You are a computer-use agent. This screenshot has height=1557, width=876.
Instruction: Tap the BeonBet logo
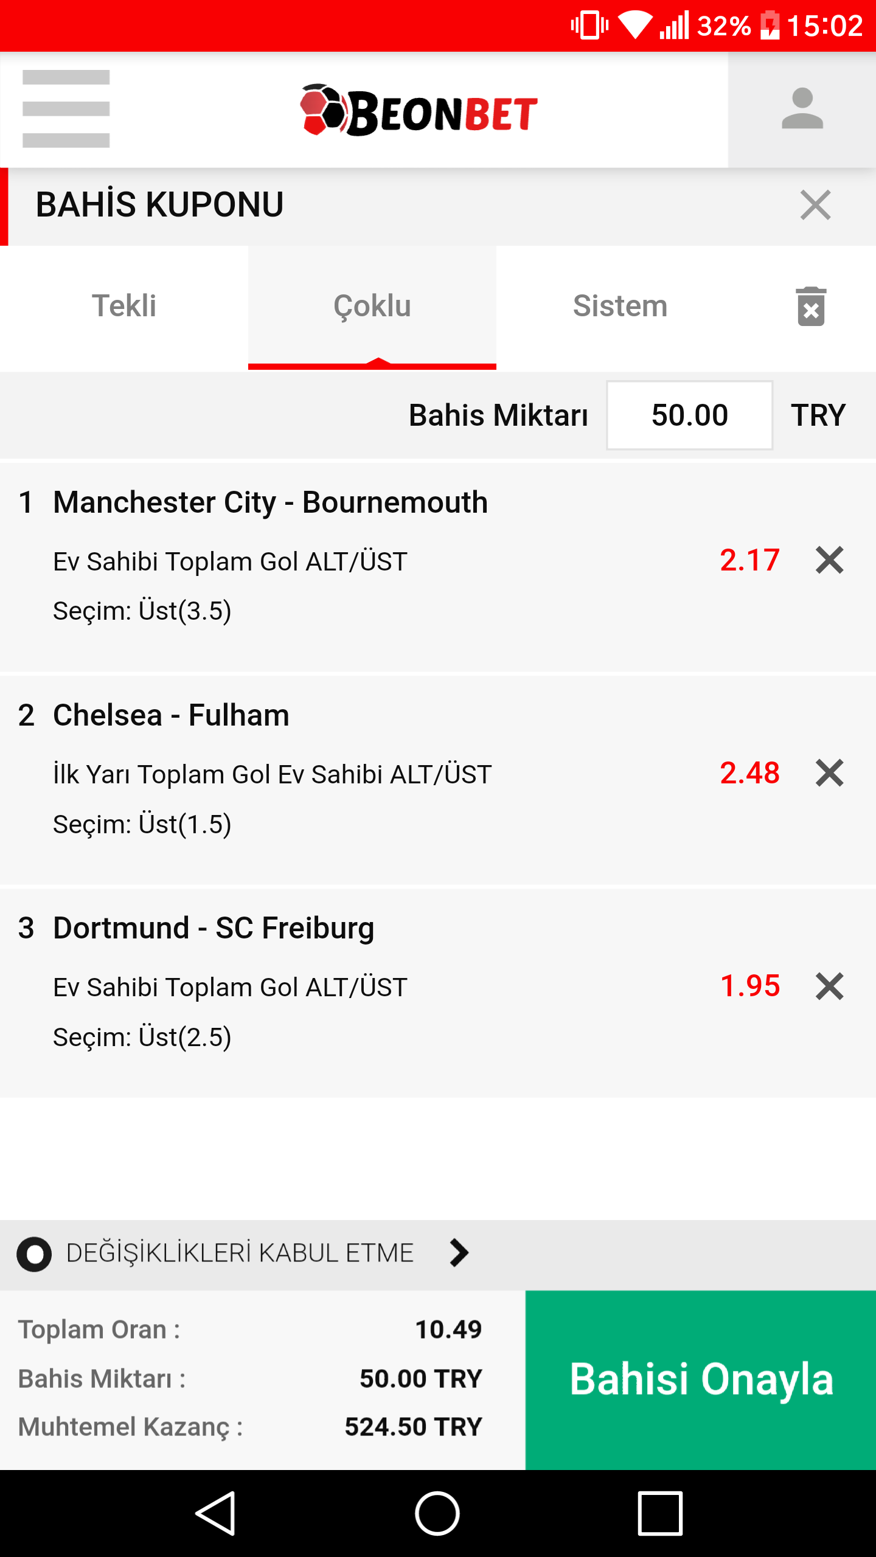tap(419, 110)
